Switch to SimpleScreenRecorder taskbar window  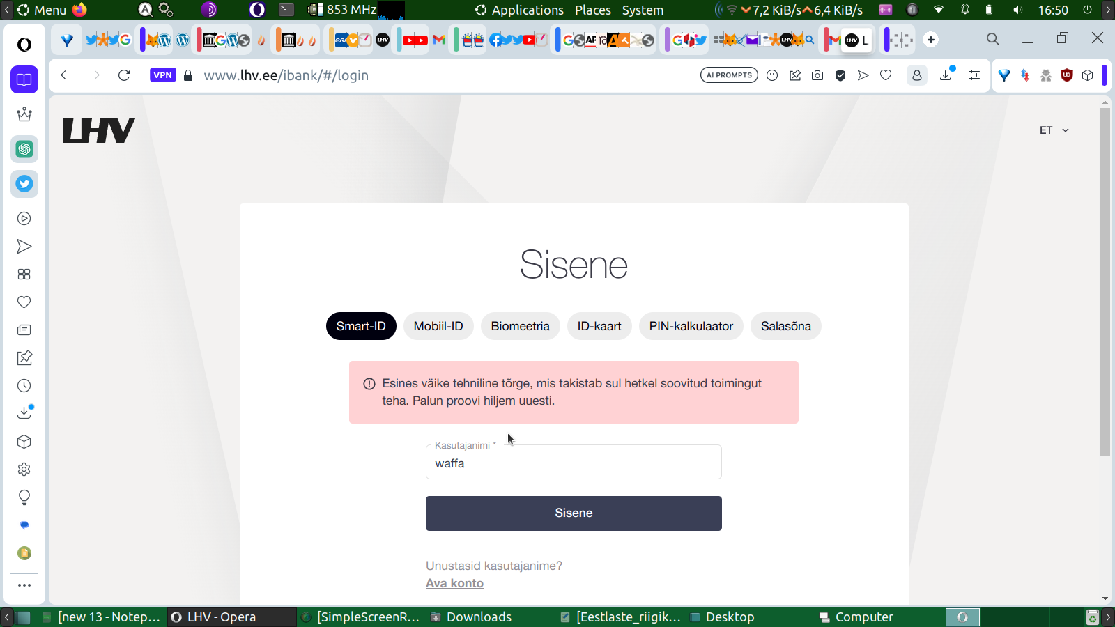point(361,617)
